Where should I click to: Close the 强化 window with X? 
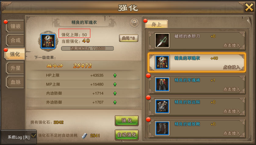(249, 7)
